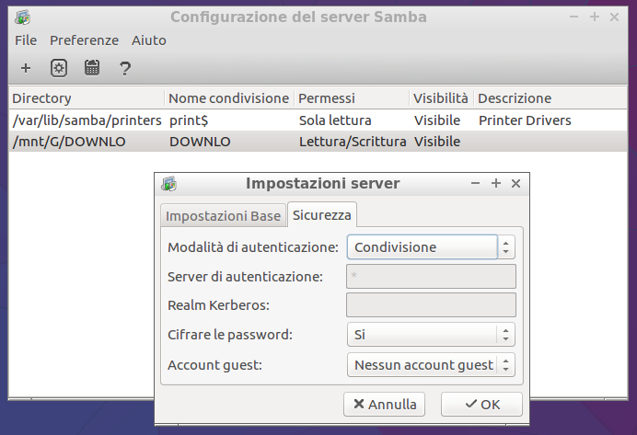Click the delete share toolbar icon

(x=92, y=68)
